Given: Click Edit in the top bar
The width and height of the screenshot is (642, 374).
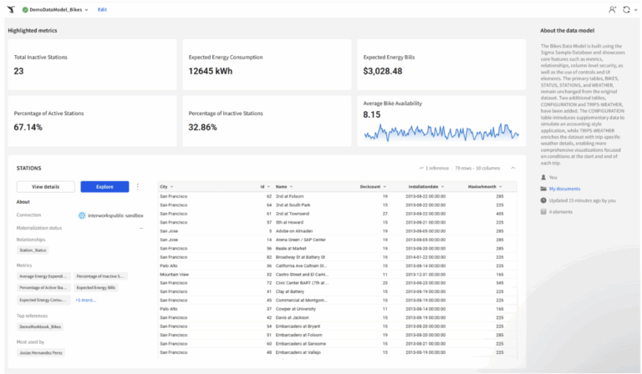Looking at the screenshot, I should pyautogui.click(x=102, y=9).
